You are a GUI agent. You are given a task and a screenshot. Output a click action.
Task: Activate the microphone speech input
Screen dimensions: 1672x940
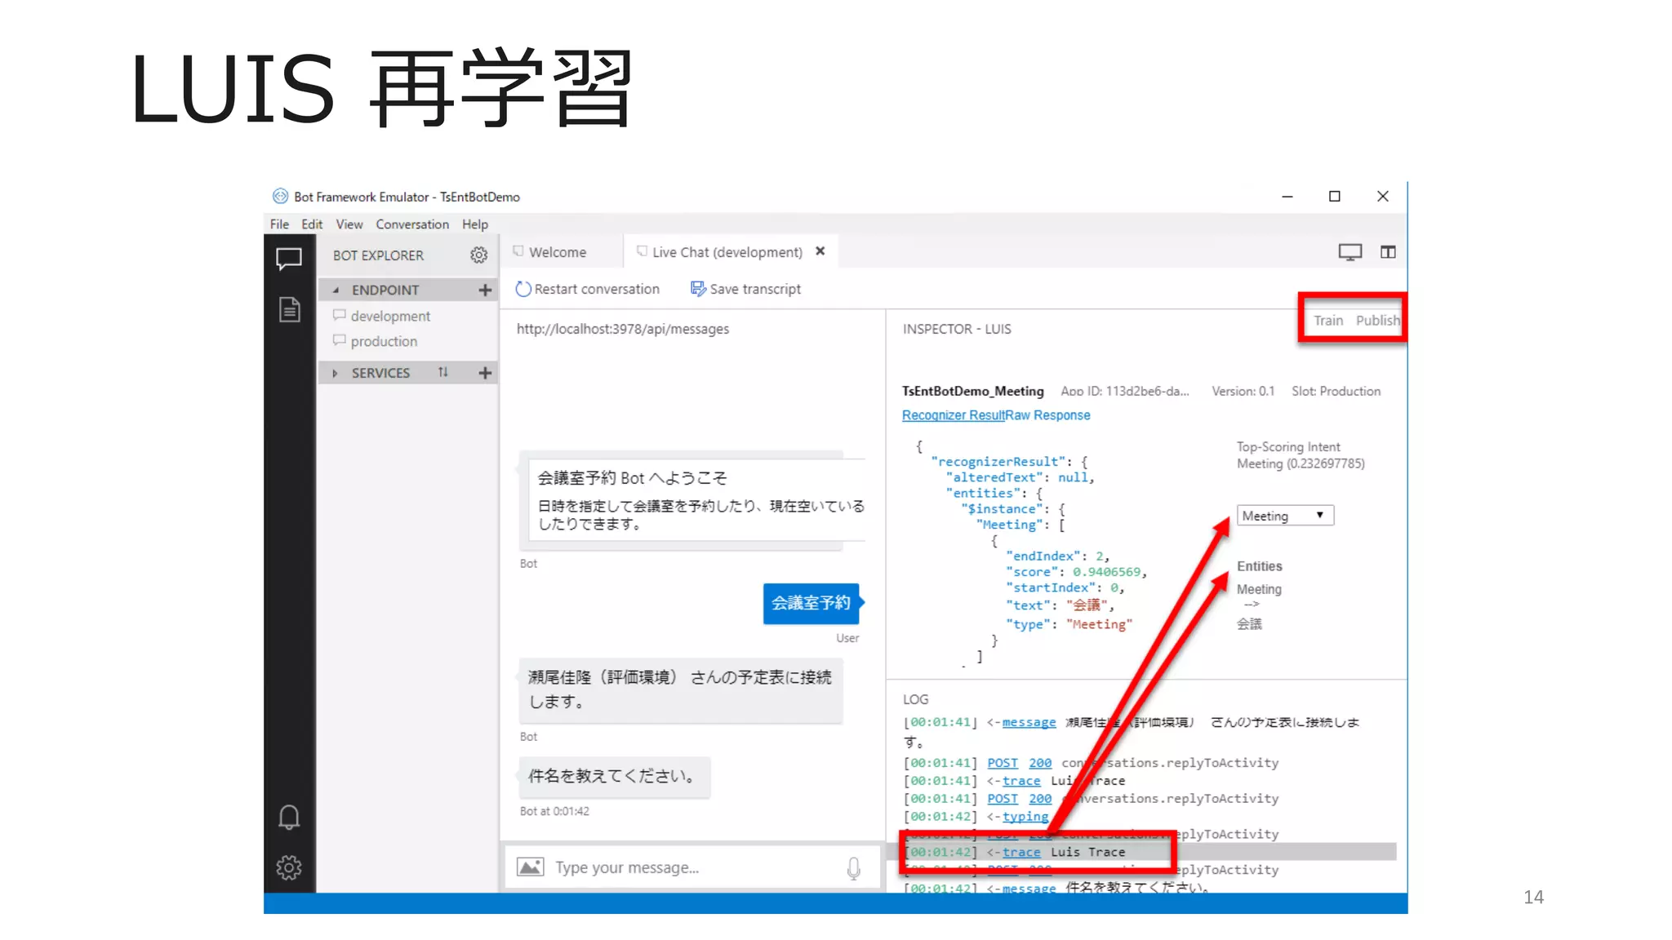point(853,868)
